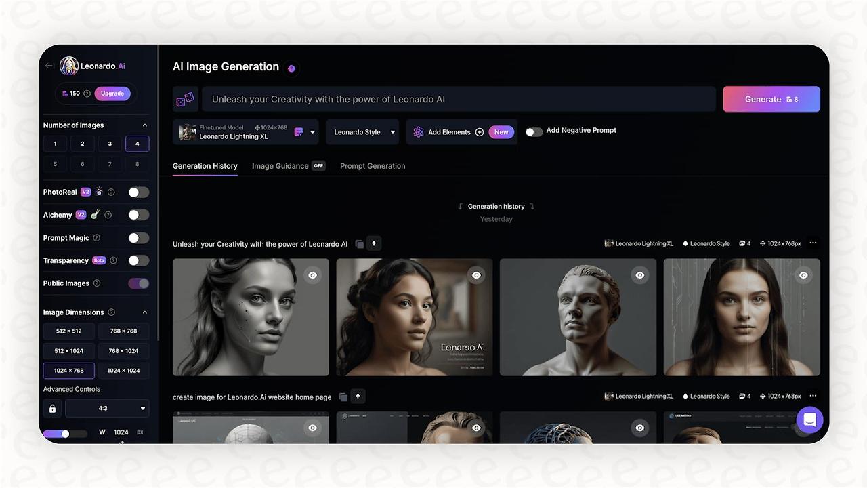
Task: Open Transparency help info icon
Action: 113,260
